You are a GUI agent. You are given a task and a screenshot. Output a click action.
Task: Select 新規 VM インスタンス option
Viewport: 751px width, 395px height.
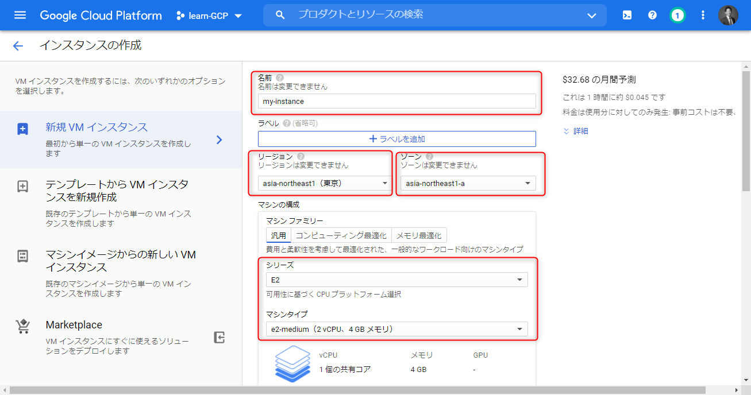pos(121,140)
